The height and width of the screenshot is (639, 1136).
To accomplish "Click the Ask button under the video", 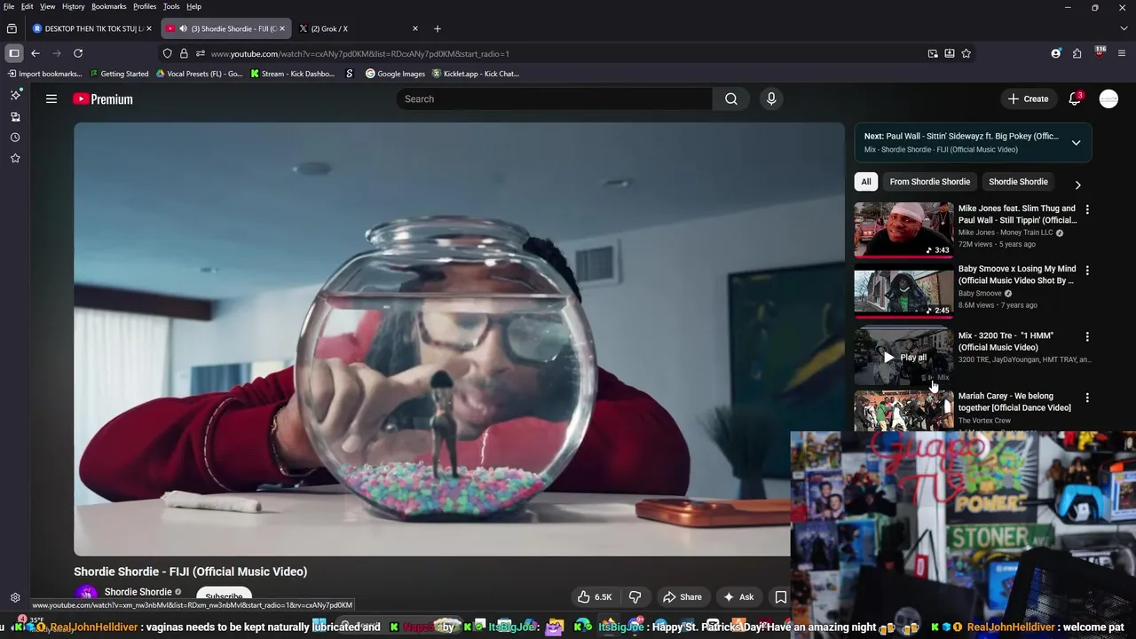I will (738, 597).
